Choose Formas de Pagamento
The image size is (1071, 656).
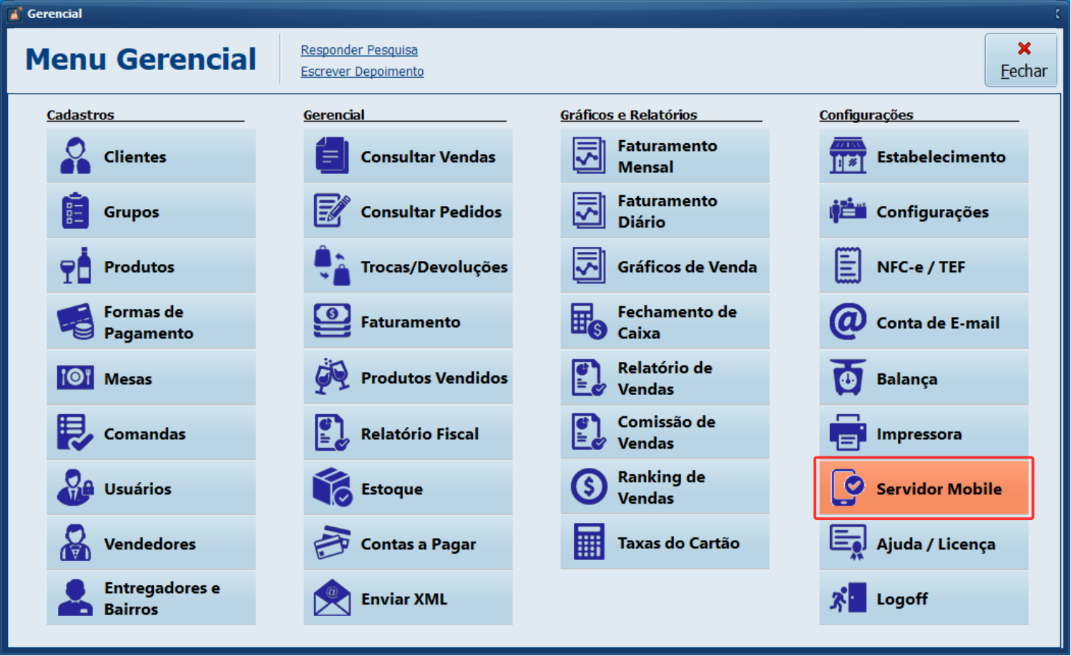point(151,323)
